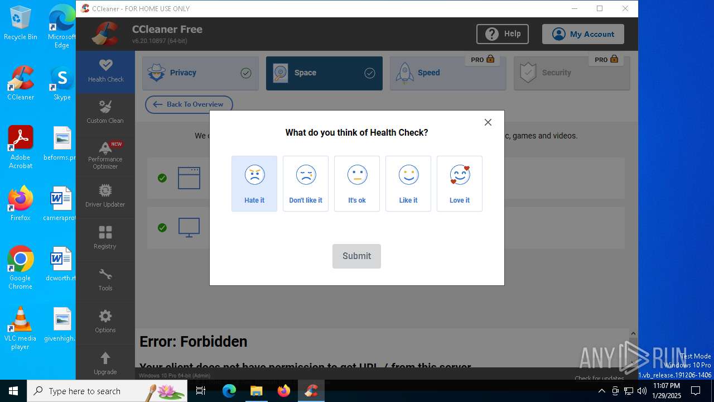
Task: Click the monitor icon in results
Action: (x=189, y=228)
